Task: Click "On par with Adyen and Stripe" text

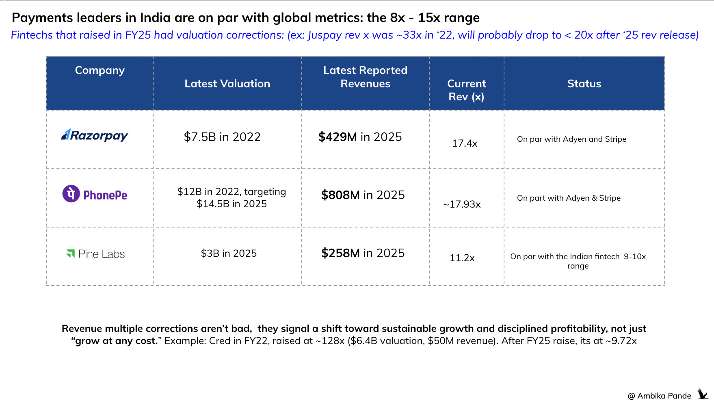Action: (x=571, y=139)
